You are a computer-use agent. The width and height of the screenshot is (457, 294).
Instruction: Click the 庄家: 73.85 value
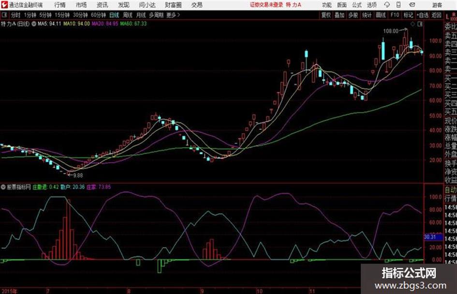click(99, 187)
